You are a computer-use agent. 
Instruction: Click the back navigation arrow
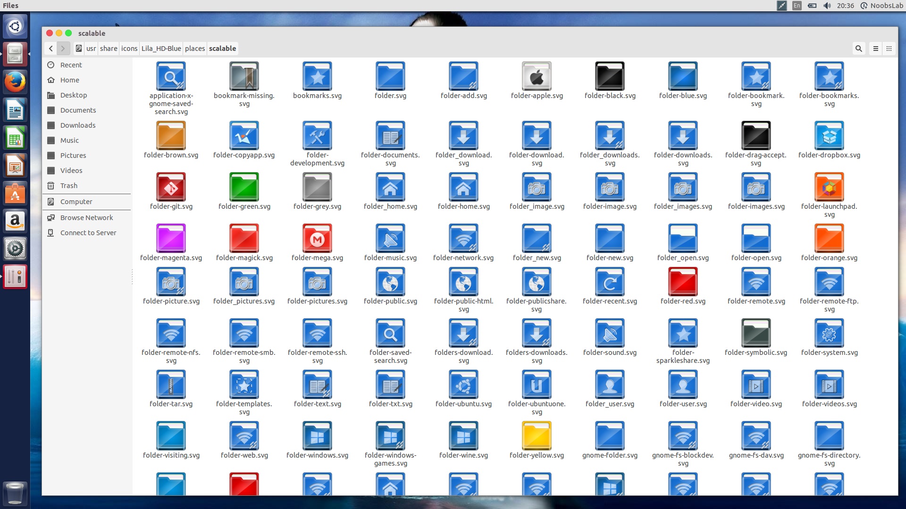[x=50, y=49]
